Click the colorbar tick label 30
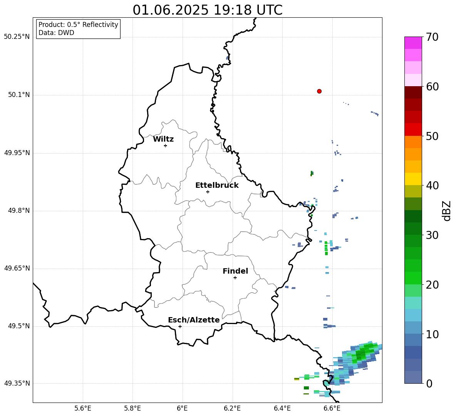The image size is (456, 416). 432,235
